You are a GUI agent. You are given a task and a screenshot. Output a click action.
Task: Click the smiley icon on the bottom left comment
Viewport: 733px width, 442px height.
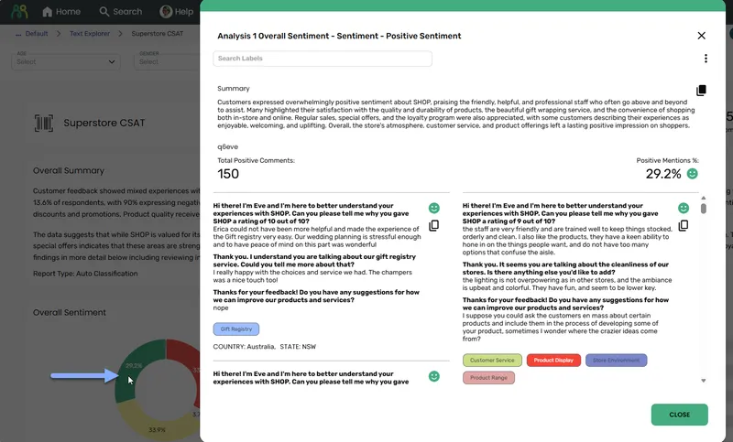(x=433, y=376)
